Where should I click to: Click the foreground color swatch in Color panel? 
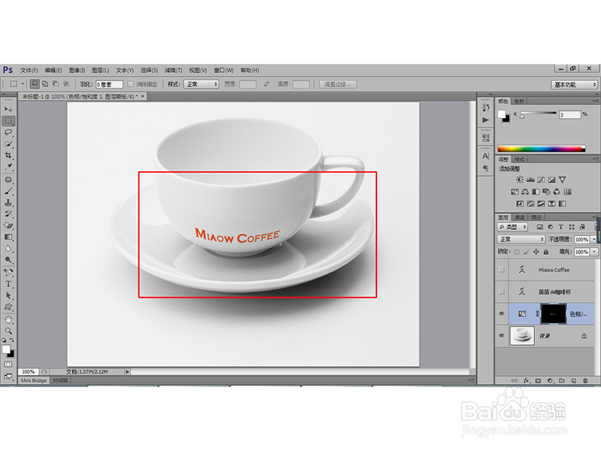coord(501,114)
